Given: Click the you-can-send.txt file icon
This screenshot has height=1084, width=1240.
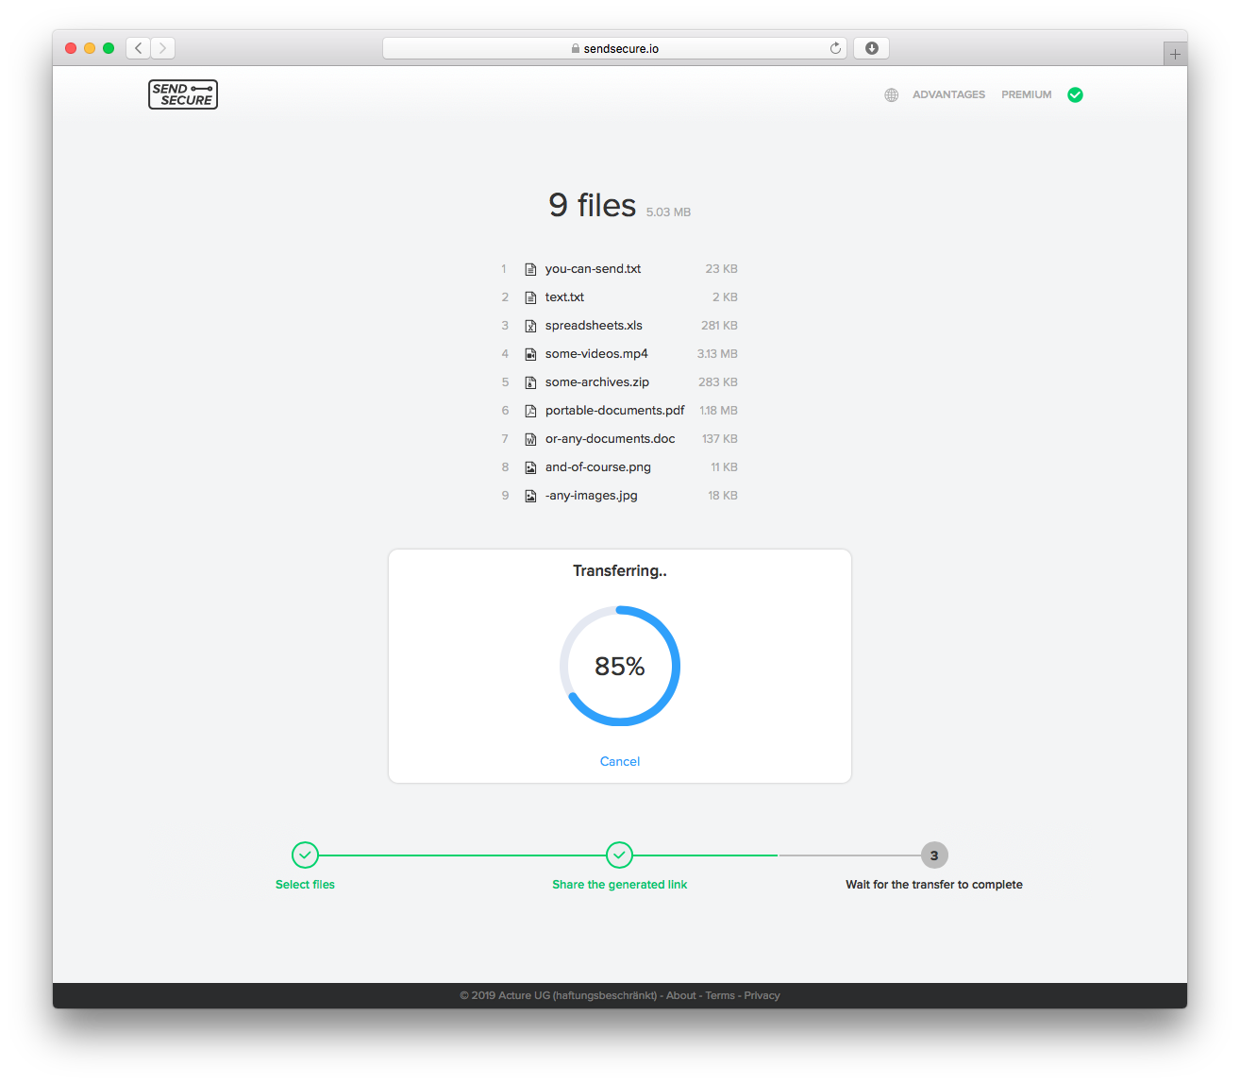Looking at the screenshot, I should 530,268.
